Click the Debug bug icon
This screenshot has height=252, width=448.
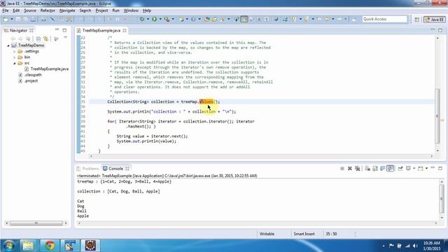[x=142, y=19]
